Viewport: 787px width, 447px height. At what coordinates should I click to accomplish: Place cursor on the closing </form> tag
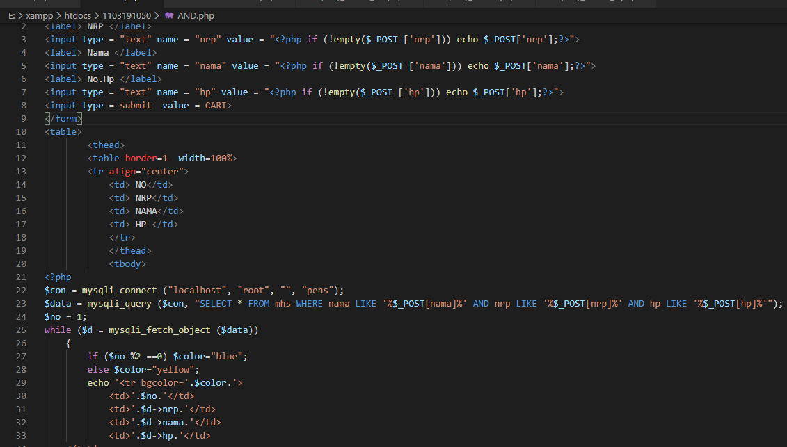pos(63,119)
